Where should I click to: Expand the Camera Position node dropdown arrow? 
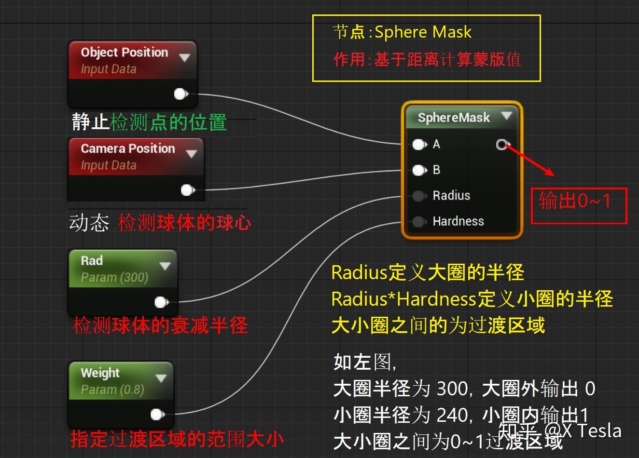(192, 154)
